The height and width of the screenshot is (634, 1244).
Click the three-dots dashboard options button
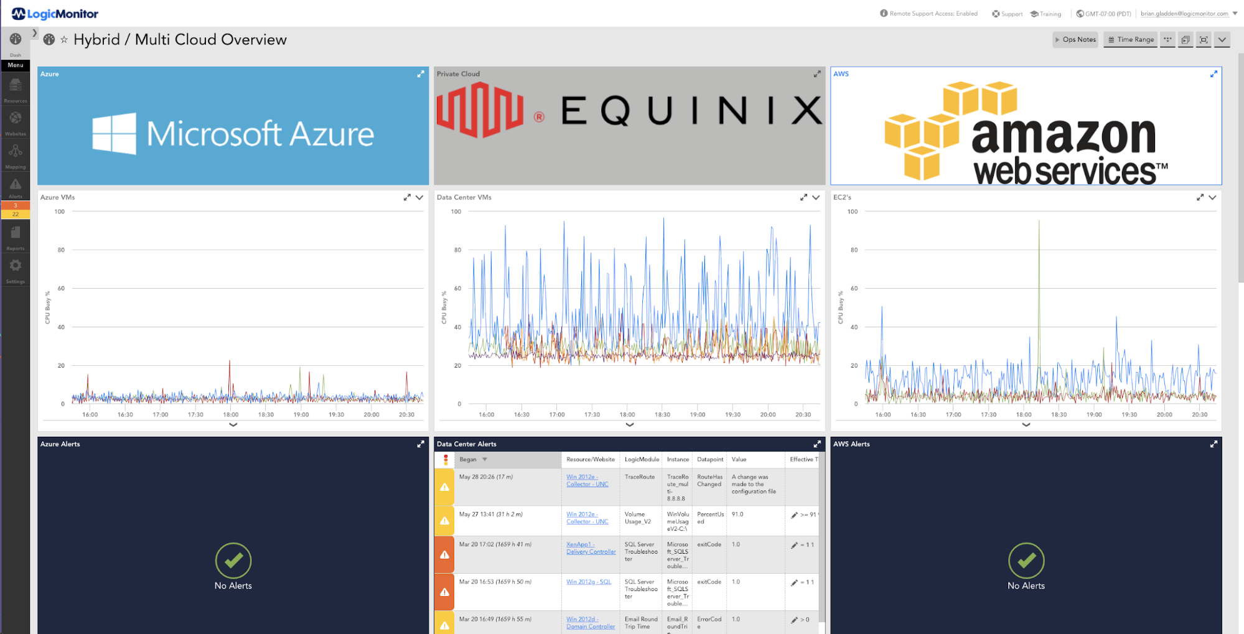[x=1167, y=40]
